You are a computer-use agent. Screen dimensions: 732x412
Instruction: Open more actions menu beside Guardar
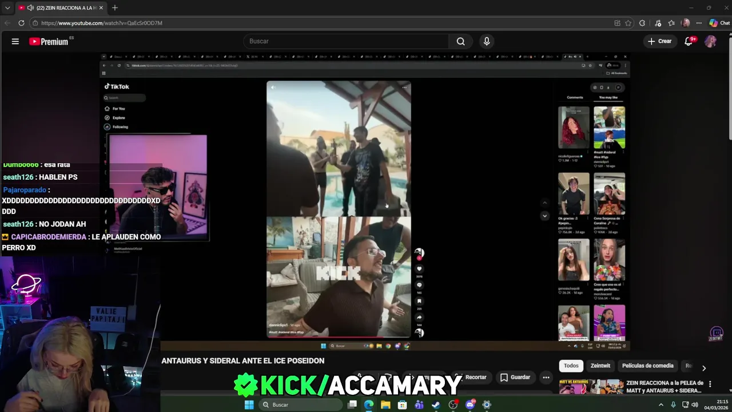click(546, 377)
